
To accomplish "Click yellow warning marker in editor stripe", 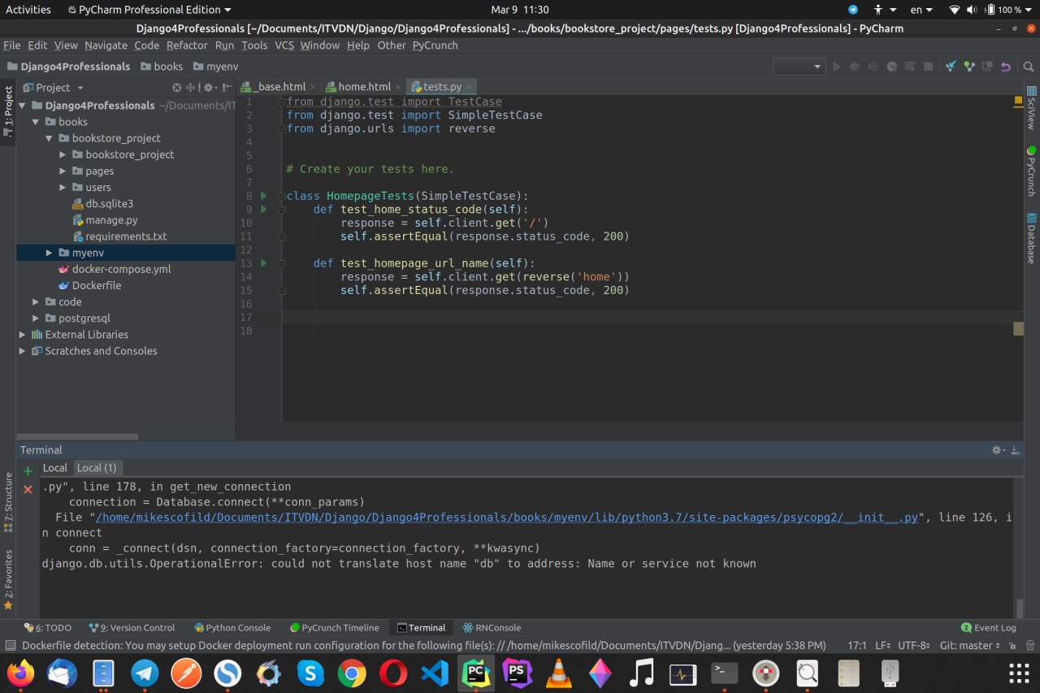I will (1018, 102).
